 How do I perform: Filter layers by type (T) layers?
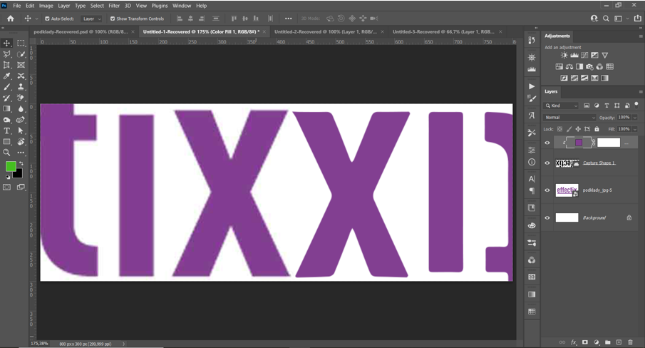(607, 106)
